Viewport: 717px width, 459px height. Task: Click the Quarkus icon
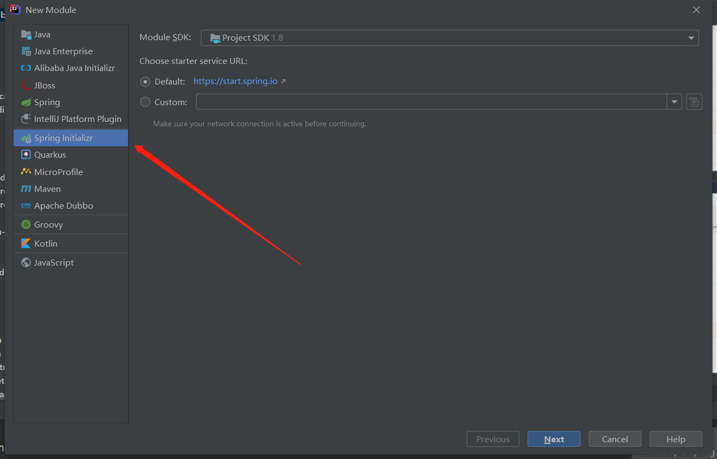tap(26, 155)
